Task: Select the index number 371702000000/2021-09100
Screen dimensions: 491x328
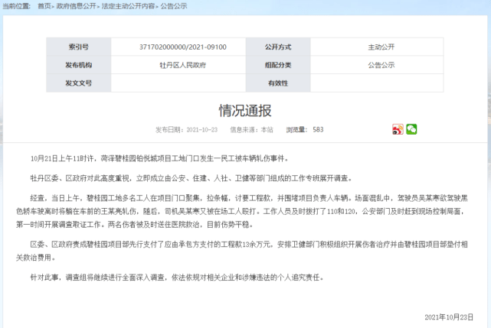Action: pyautogui.click(x=183, y=47)
